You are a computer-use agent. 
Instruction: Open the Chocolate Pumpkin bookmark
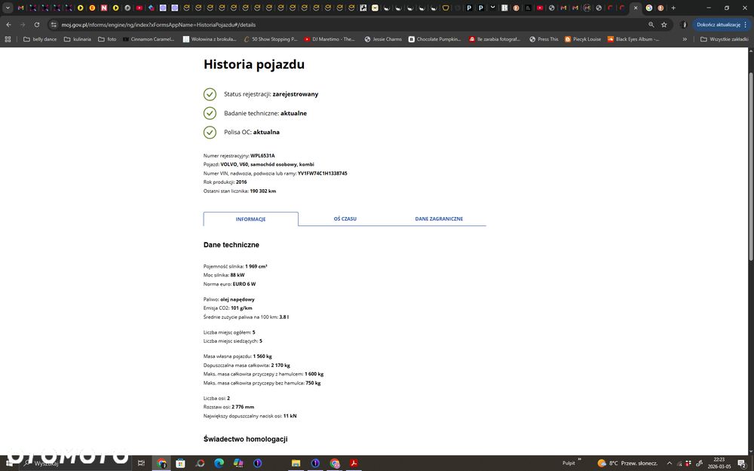point(435,39)
